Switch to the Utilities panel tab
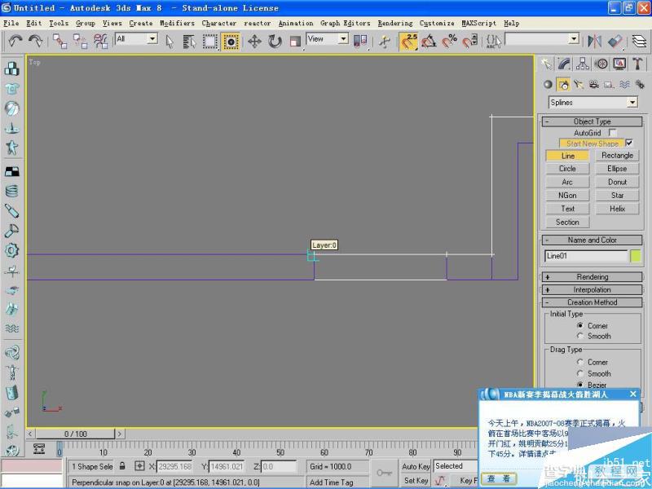The image size is (652, 489). (637, 64)
